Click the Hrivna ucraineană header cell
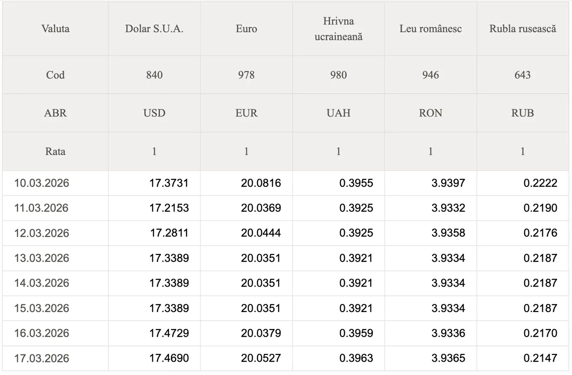 tap(338, 29)
